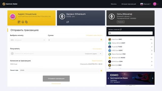Screen dimensions: 162x91
Task: Click the token search magnifier icon
Action: [110, 33]
